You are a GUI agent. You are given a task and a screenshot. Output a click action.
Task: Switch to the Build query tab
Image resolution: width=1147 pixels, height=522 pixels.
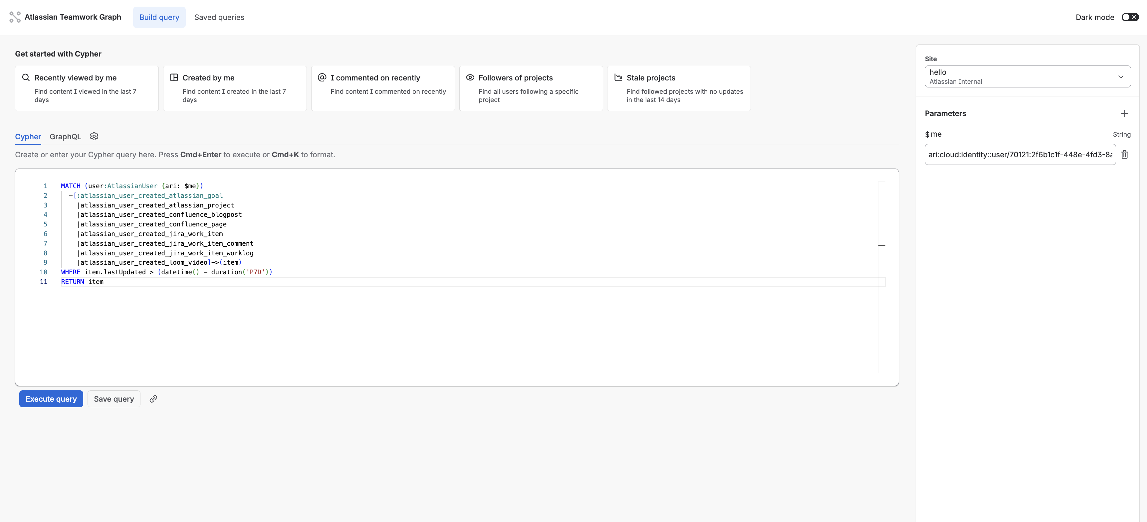coord(159,17)
